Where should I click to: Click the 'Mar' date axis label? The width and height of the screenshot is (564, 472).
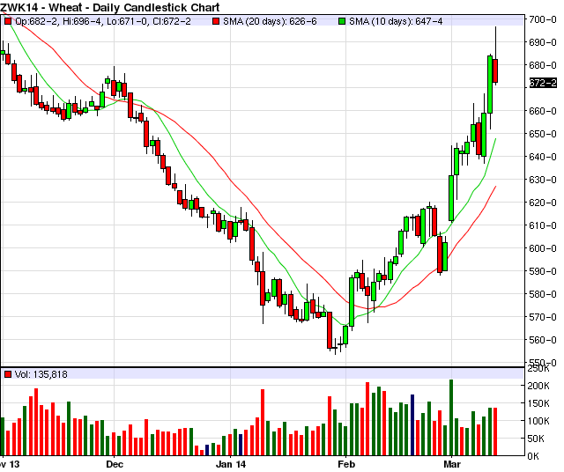[x=452, y=464]
